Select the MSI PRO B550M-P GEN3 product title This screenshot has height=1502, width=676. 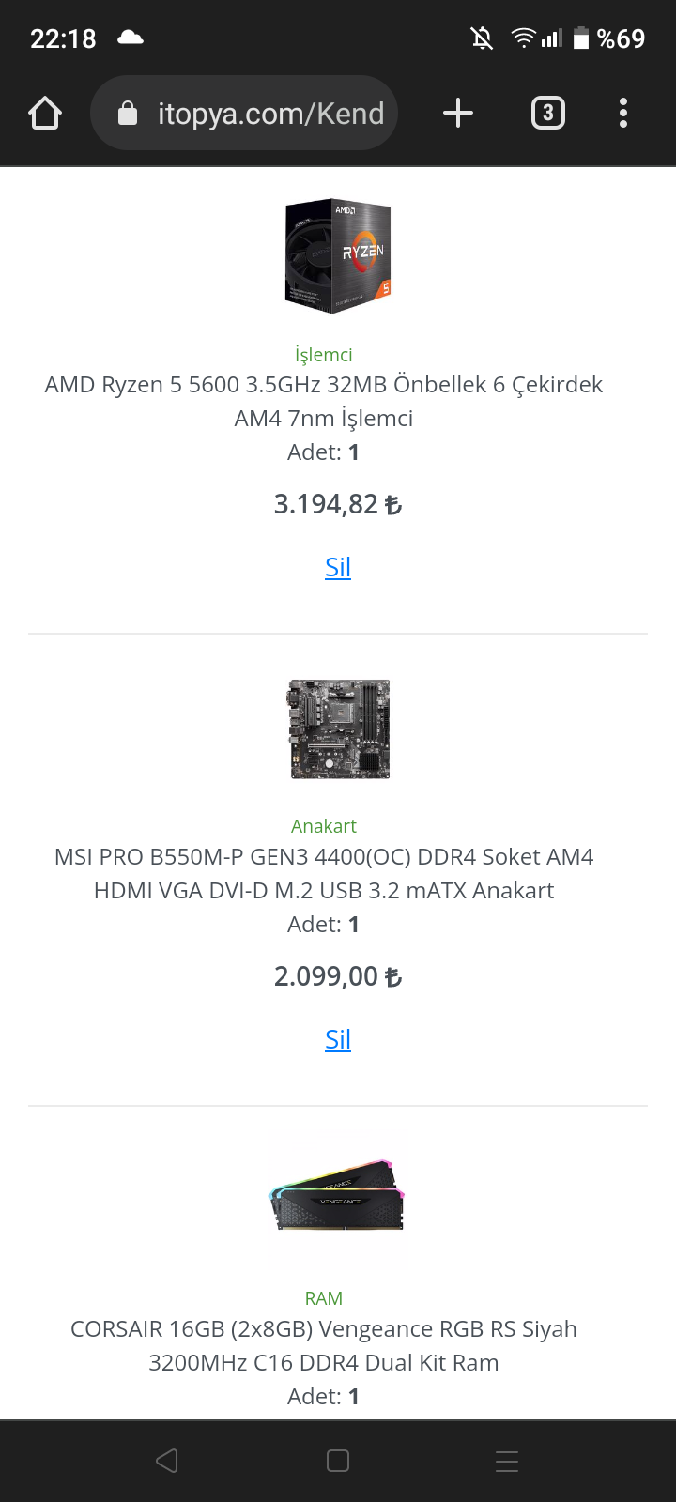click(324, 873)
